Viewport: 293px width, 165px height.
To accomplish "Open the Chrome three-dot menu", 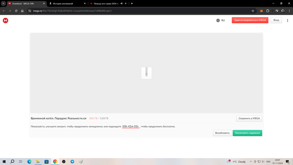I will [289, 11].
